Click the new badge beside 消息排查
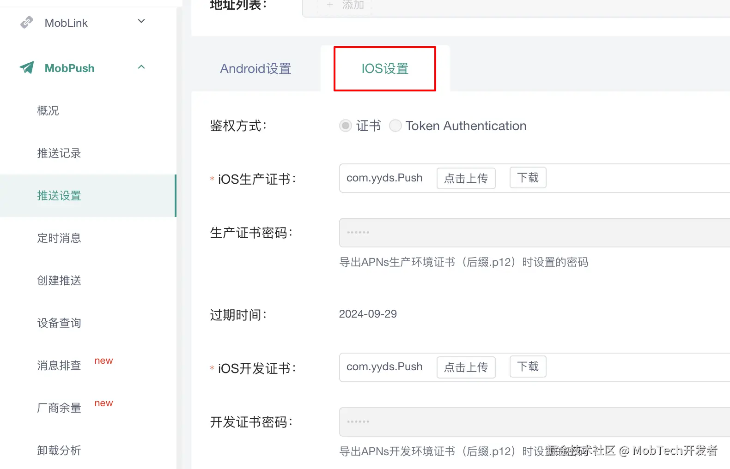This screenshot has height=469, width=730. [103, 361]
